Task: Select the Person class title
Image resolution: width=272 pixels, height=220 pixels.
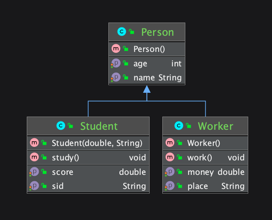Action: [157, 32]
